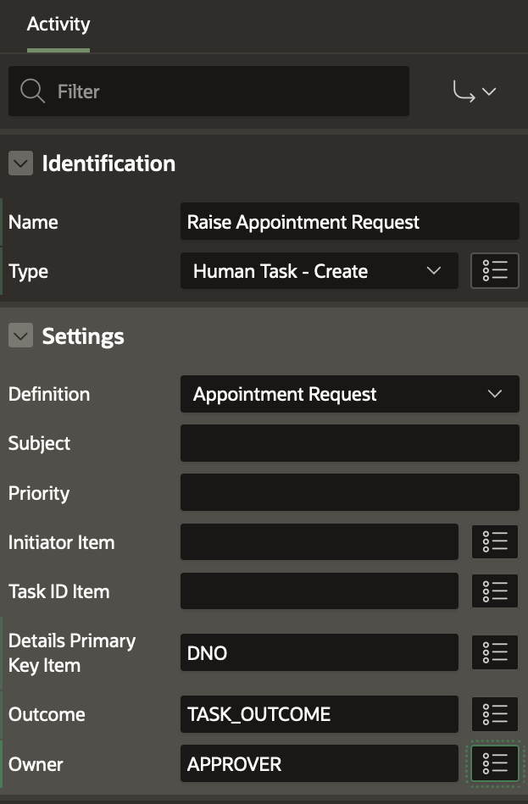This screenshot has height=804, width=528.
Task: Click the Owner item picker icon
Action: click(x=495, y=763)
